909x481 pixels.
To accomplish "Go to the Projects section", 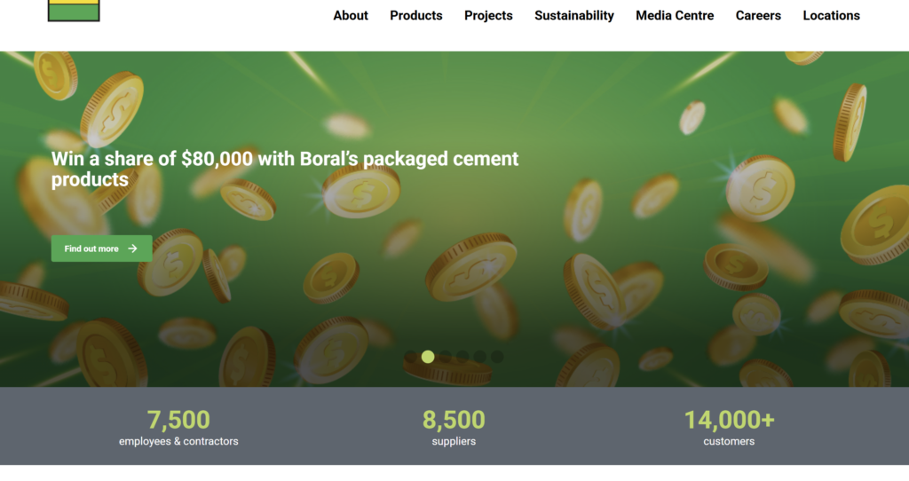I will coord(488,16).
